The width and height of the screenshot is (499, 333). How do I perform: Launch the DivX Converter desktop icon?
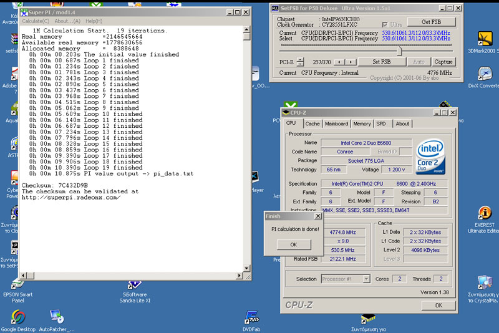(485, 74)
